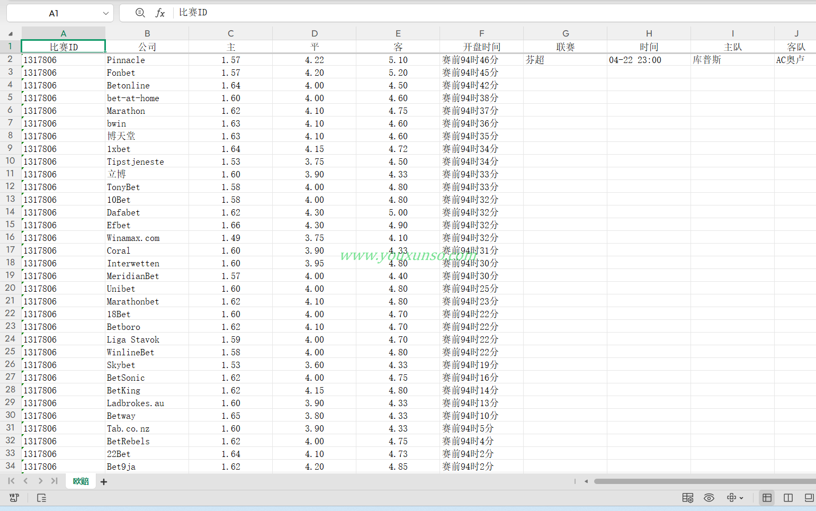Screen dimensions: 816x511
Task: Click the zoom magnifier icon in formula bar
Action: pyautogui.click(x=140, y=13)
